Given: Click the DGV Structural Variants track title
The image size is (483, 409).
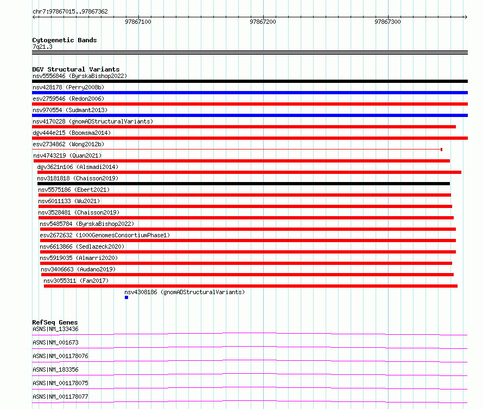Looking at the screenshot, I should coord(76,69).
